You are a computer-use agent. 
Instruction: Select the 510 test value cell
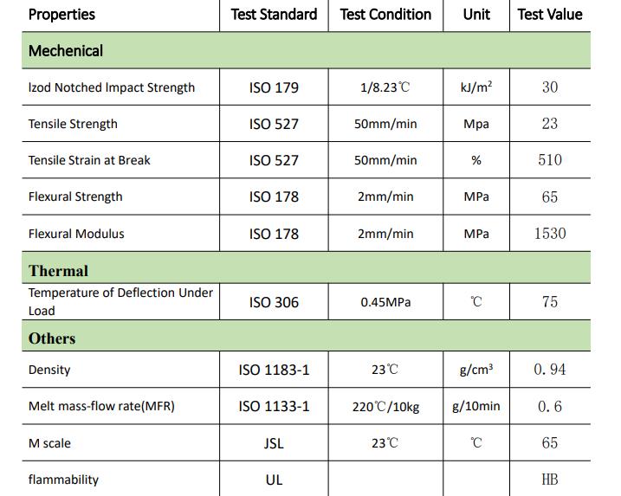[x=550, y=159]
